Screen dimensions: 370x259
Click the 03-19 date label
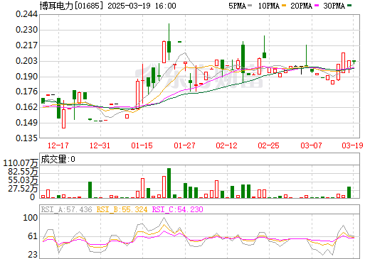coord(352,145)
